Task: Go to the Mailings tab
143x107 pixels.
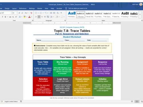Action: [x=32, y=9]
